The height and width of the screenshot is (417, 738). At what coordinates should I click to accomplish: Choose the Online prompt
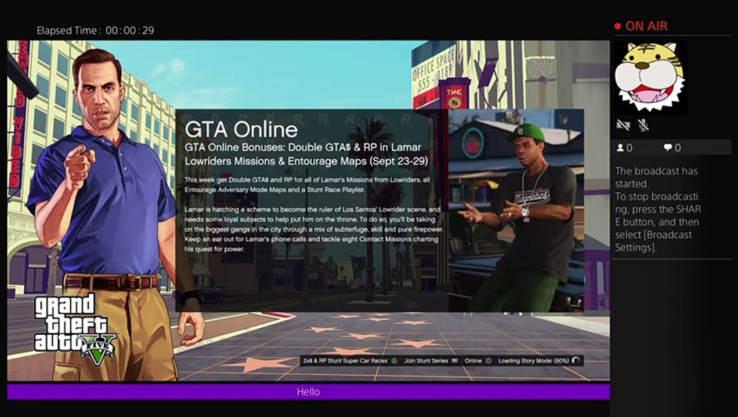[x=473, y=360]
